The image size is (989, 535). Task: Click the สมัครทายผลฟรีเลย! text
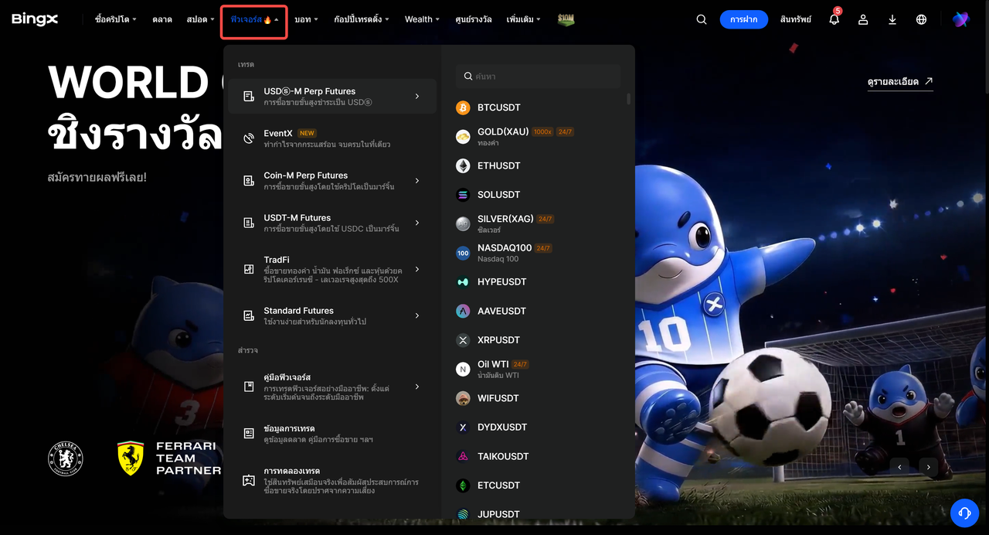pyautogui.click(x=97, y=177)
